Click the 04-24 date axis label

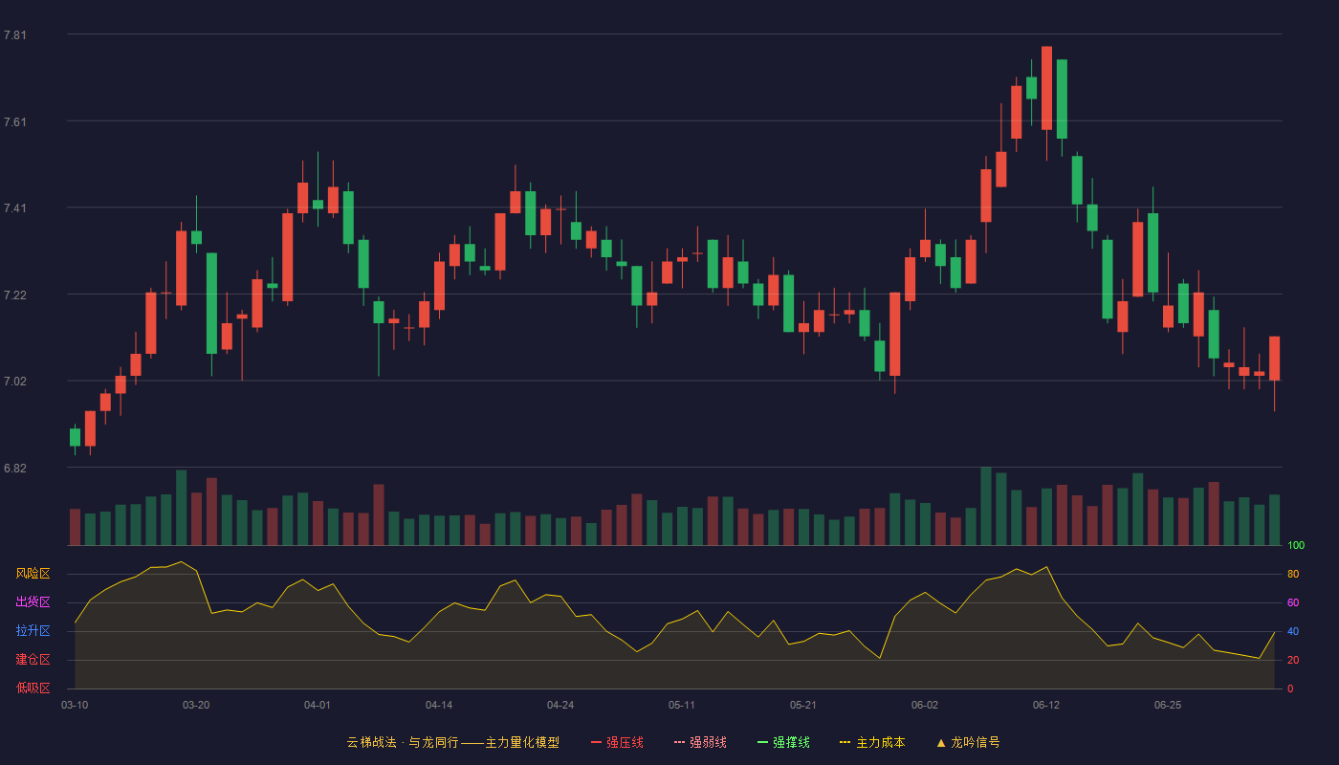pos(560,705)
